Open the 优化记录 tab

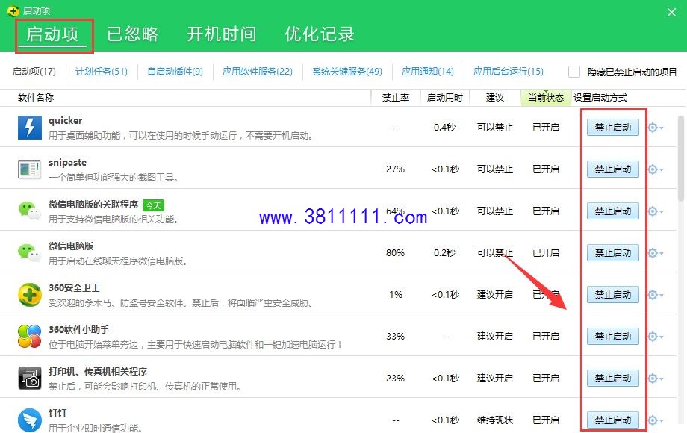[320, 34]
